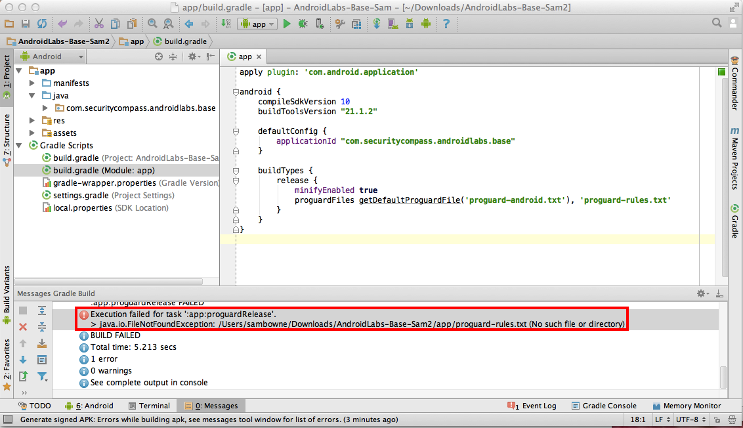The height and width of the screenshot is (428, 743).
Task: Open the Gradle Console button
Action: tap(604, 406)
